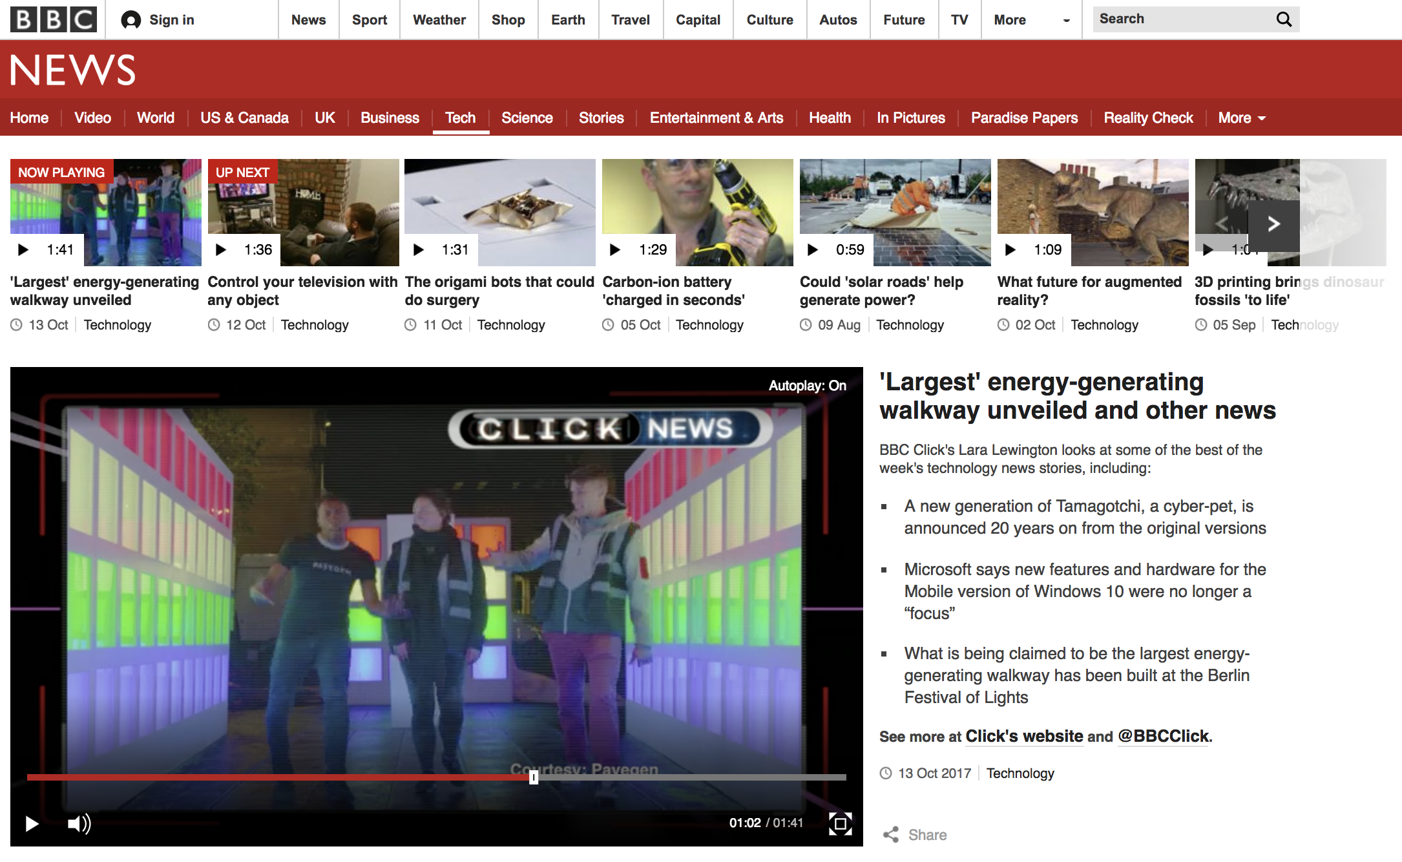Click in the Search input field
The width and height of the screenshot is (1402, 862).
[x=1184, y=19]
